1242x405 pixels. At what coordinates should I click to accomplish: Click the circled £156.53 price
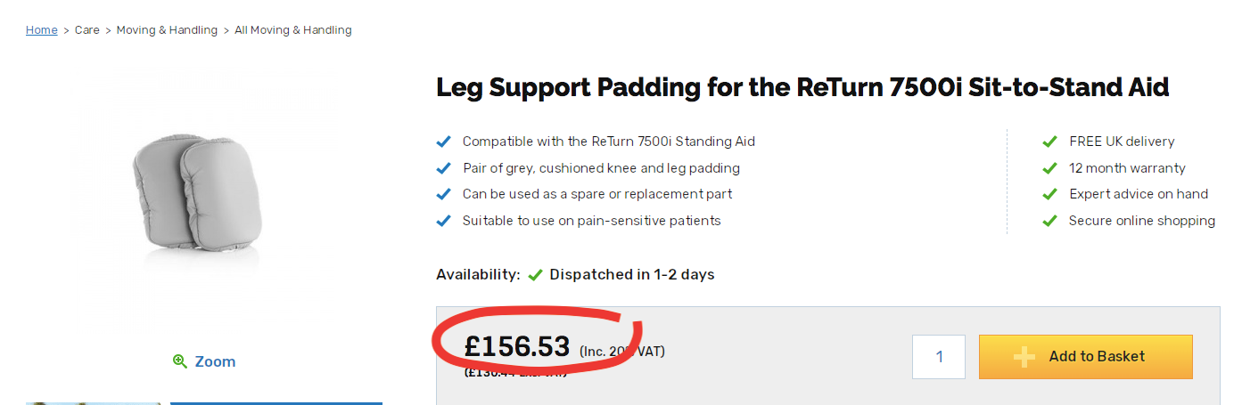pos(517,345)
